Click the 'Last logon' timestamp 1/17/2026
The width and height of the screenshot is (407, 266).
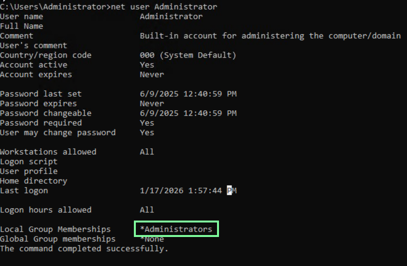(x=188, y=191)
